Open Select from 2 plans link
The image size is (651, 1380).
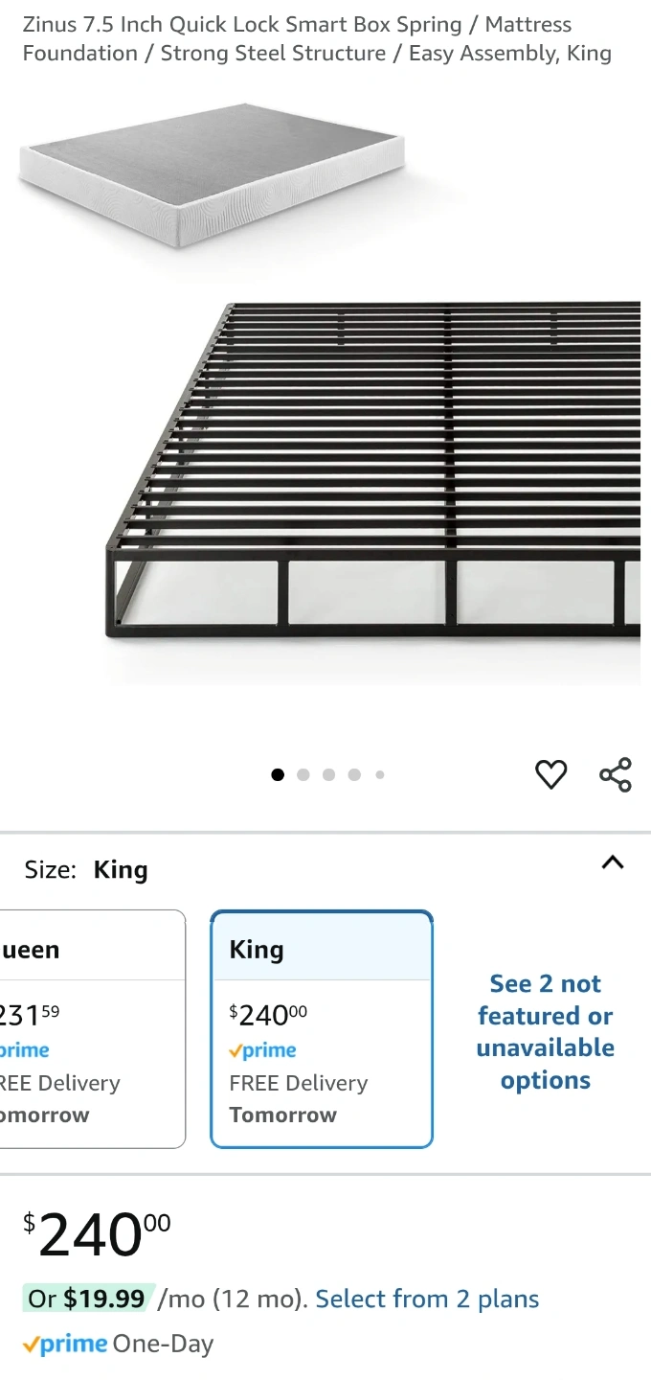click(427, 1299)
